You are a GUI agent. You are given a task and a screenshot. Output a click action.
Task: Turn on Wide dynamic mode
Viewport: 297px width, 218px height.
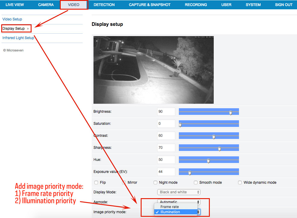pos(240,183)
